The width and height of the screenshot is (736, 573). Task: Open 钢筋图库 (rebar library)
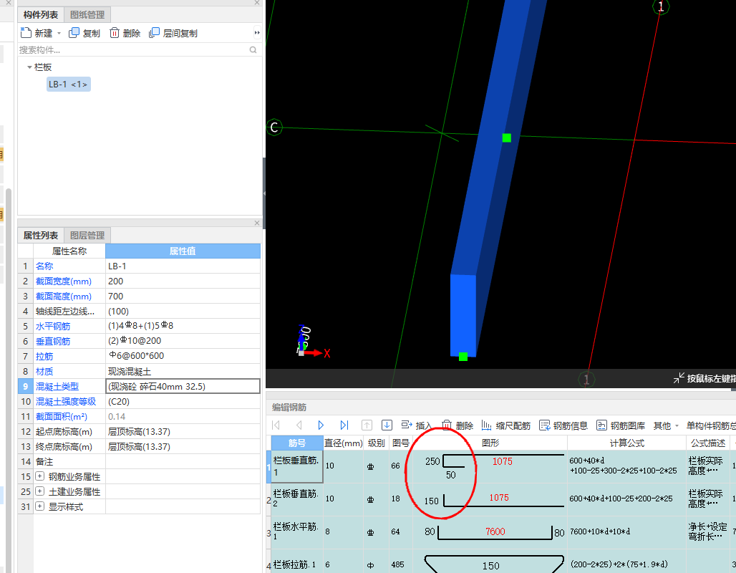click(621, 425)
